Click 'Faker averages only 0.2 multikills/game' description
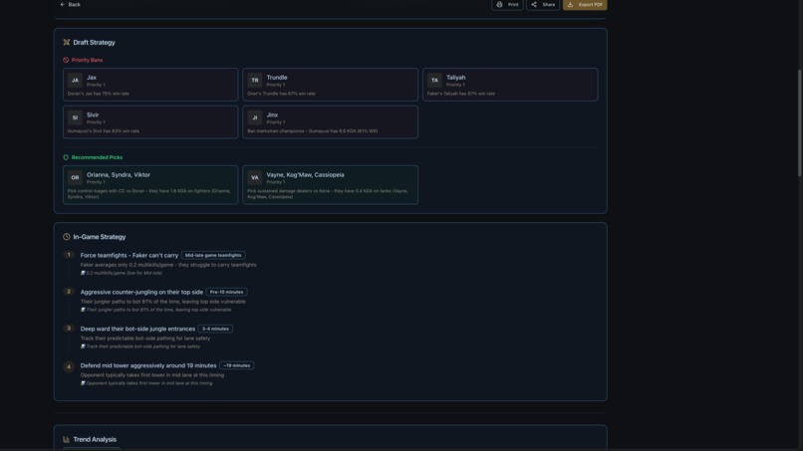803x451 pixels. click(x=168, y=265)
